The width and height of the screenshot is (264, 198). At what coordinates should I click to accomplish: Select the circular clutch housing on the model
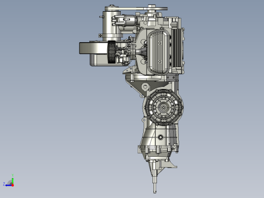pyautogui.click(x=163, y=107)
